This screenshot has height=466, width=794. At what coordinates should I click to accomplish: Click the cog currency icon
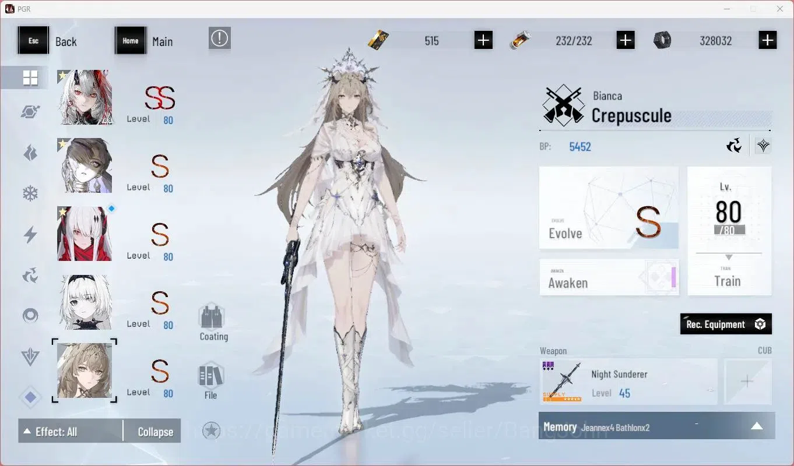662,40
